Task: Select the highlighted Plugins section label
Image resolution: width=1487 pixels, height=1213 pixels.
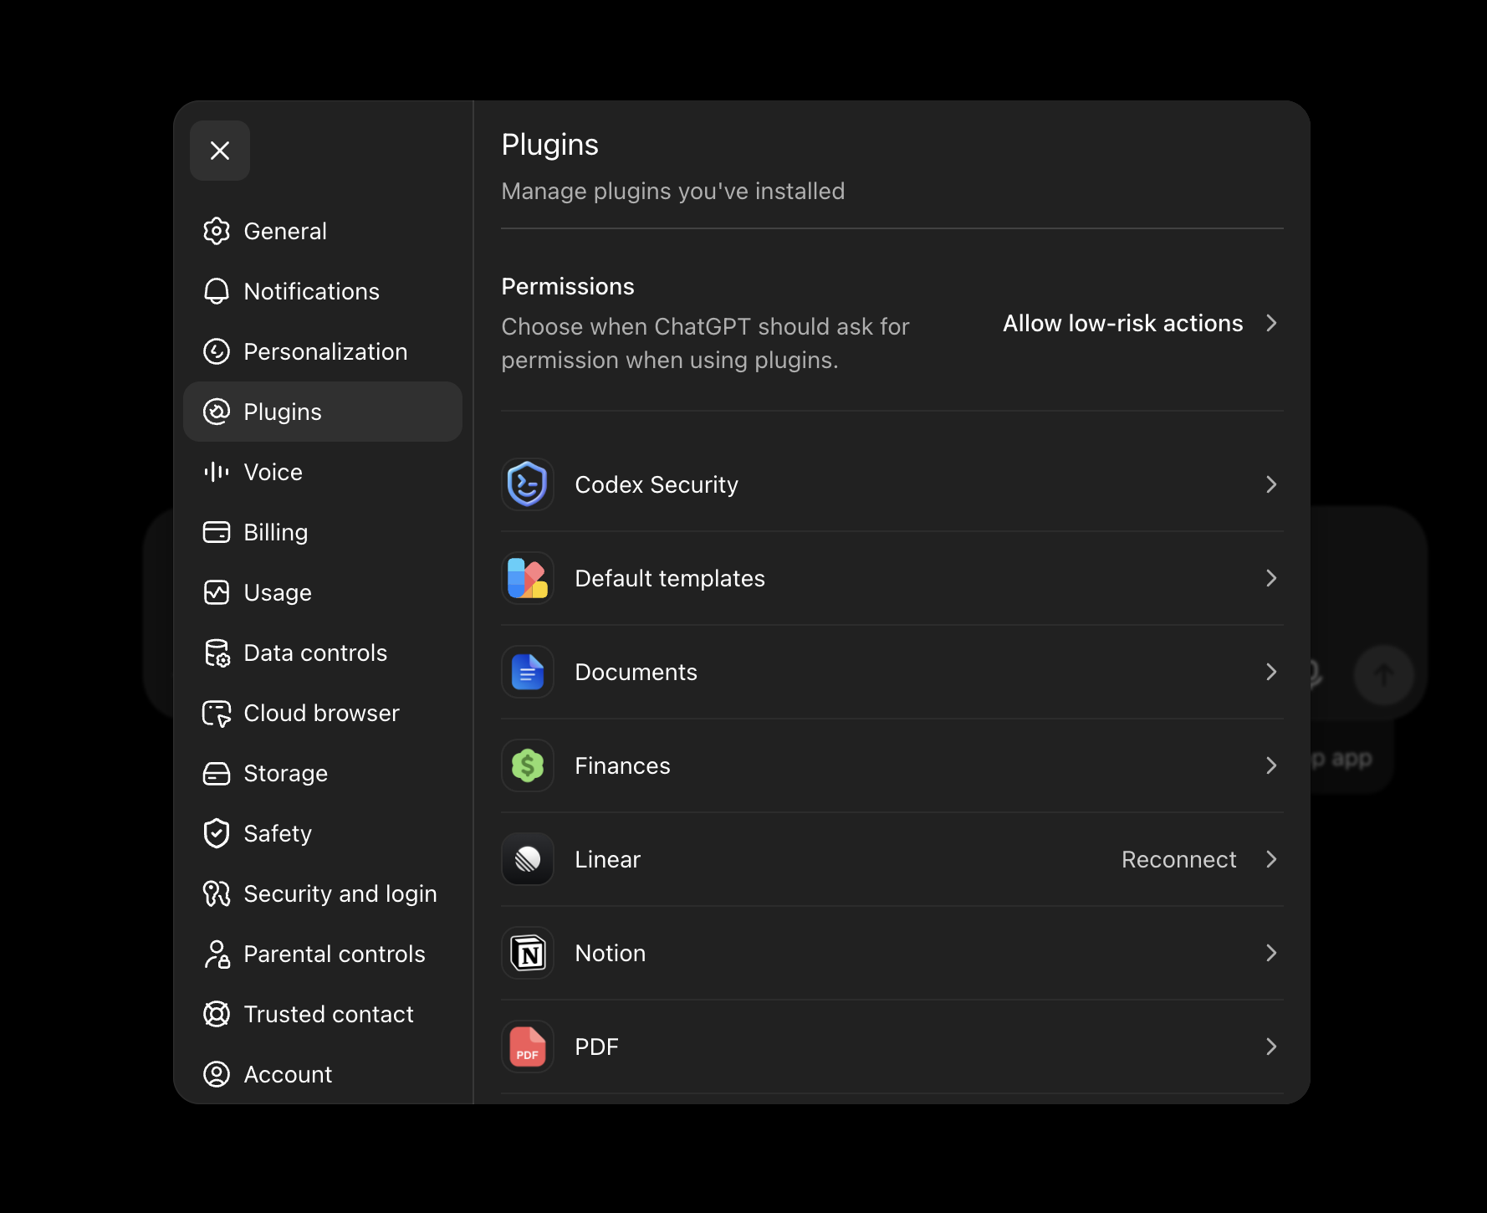Action: (x=283, y=412)
